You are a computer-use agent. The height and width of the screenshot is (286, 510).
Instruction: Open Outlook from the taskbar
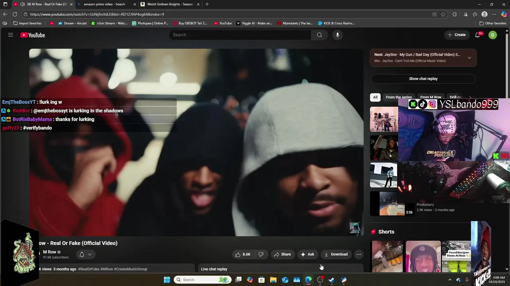285,280
